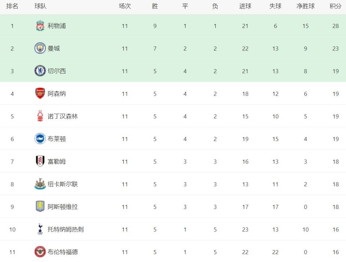
Task: Select the 场次 column header
Action: [125, 6]
